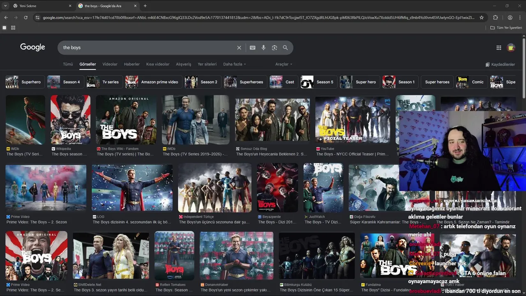This screenshot has width=526, height=296.
Task: Expand the 'Daha fazla' dropdown
Action: point(234,64)
